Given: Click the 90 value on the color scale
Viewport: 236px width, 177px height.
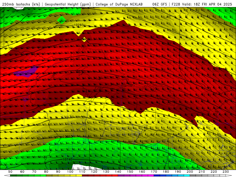Looking at the screenshot, I should coord(58,172).
